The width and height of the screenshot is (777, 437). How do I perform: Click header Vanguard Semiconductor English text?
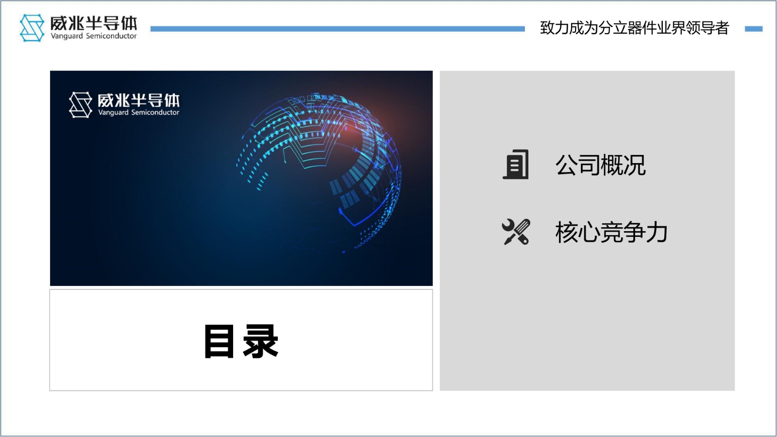[94, 36]
